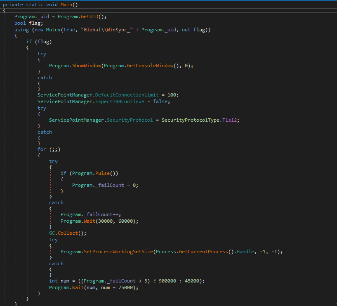Click SetProcessWorkingSetSize method call
The width and height of the screenshot is (337, 306).
click(118, 252)
